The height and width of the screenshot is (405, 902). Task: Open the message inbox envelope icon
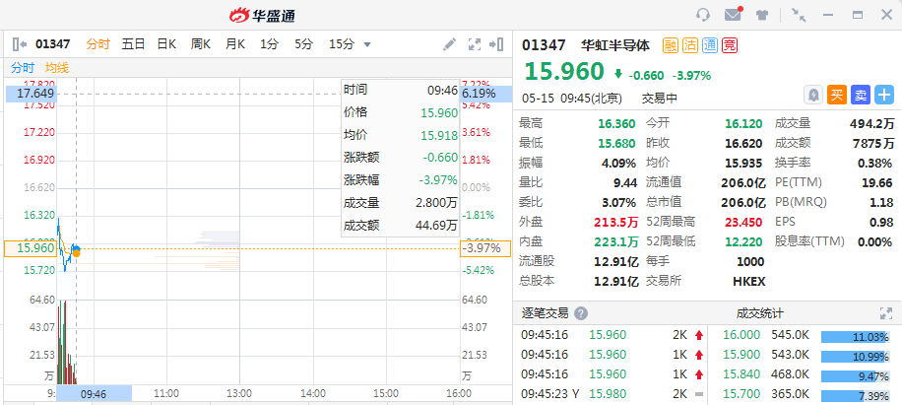pos(733,15)
